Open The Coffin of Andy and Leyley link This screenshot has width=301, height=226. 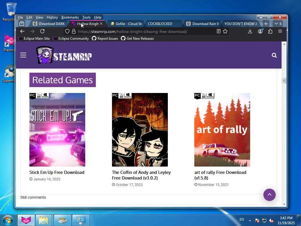[141, 175]
